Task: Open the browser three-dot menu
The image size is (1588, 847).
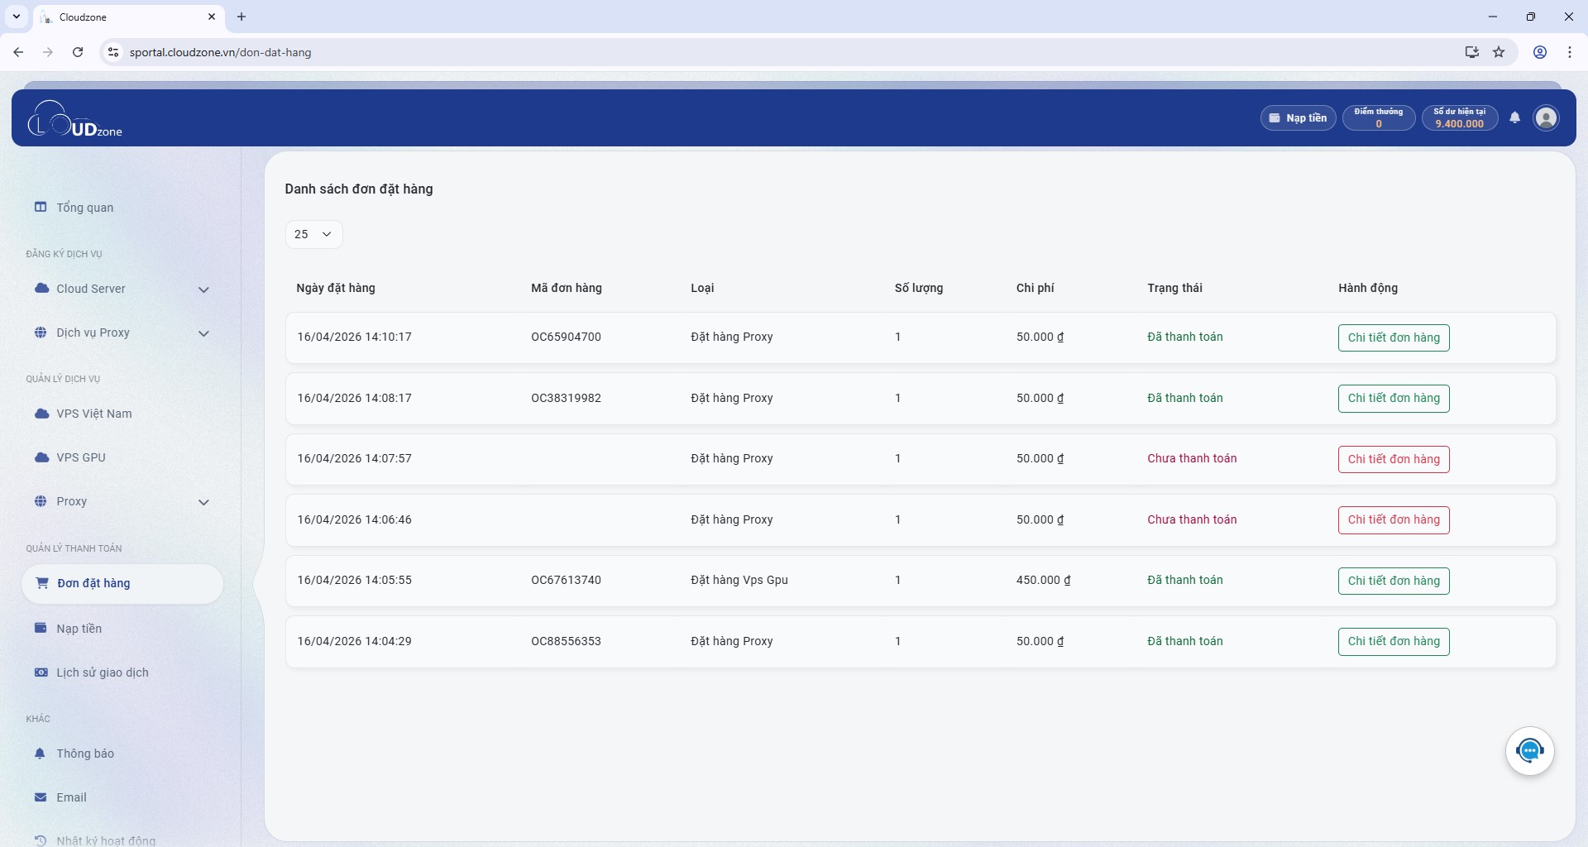Action: [x=1569, y=52]
